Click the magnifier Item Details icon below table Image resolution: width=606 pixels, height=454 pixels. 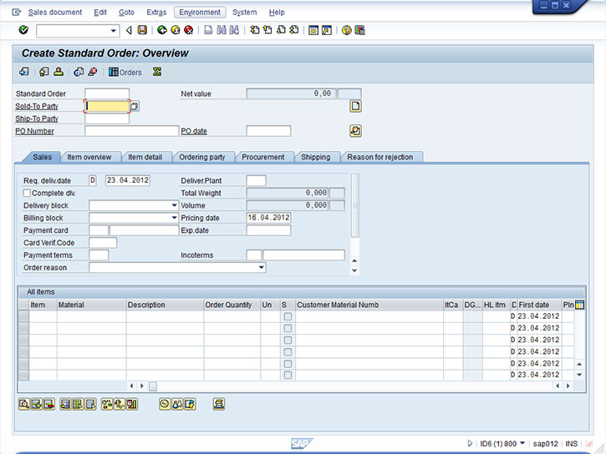24,404
